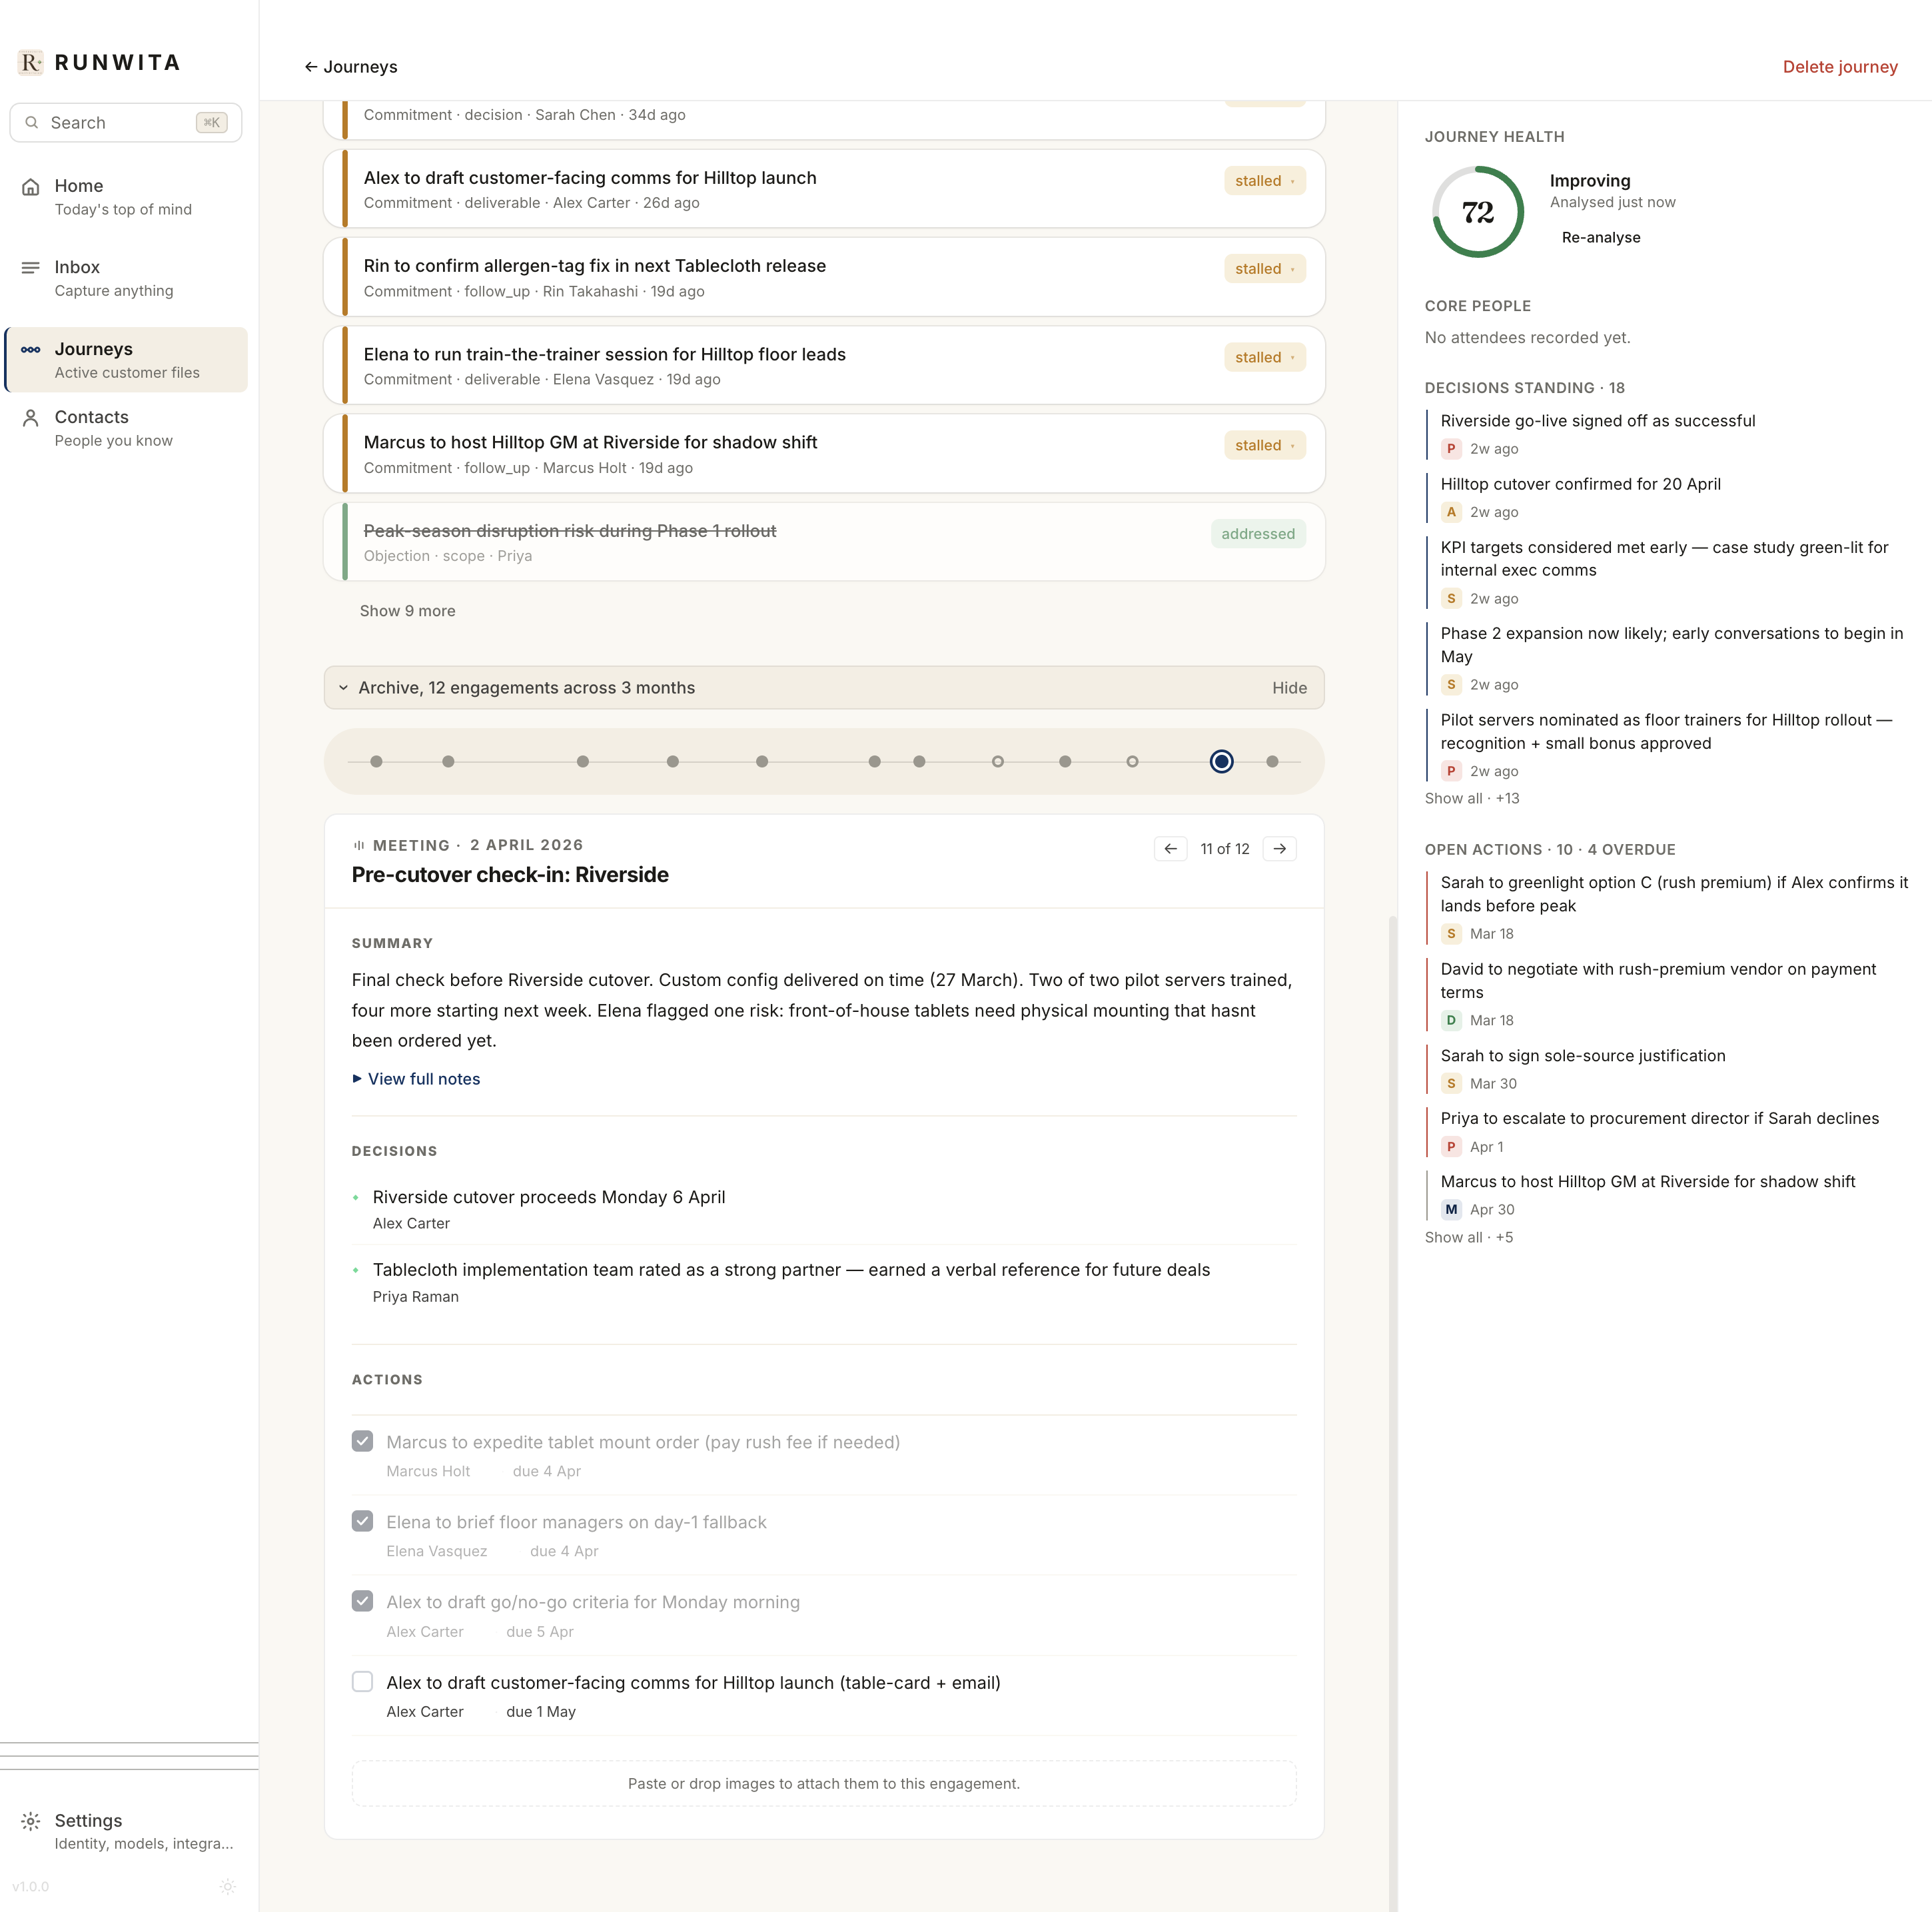Select the highlighted dot on the engagement timeline

[x=1221, y=761]
